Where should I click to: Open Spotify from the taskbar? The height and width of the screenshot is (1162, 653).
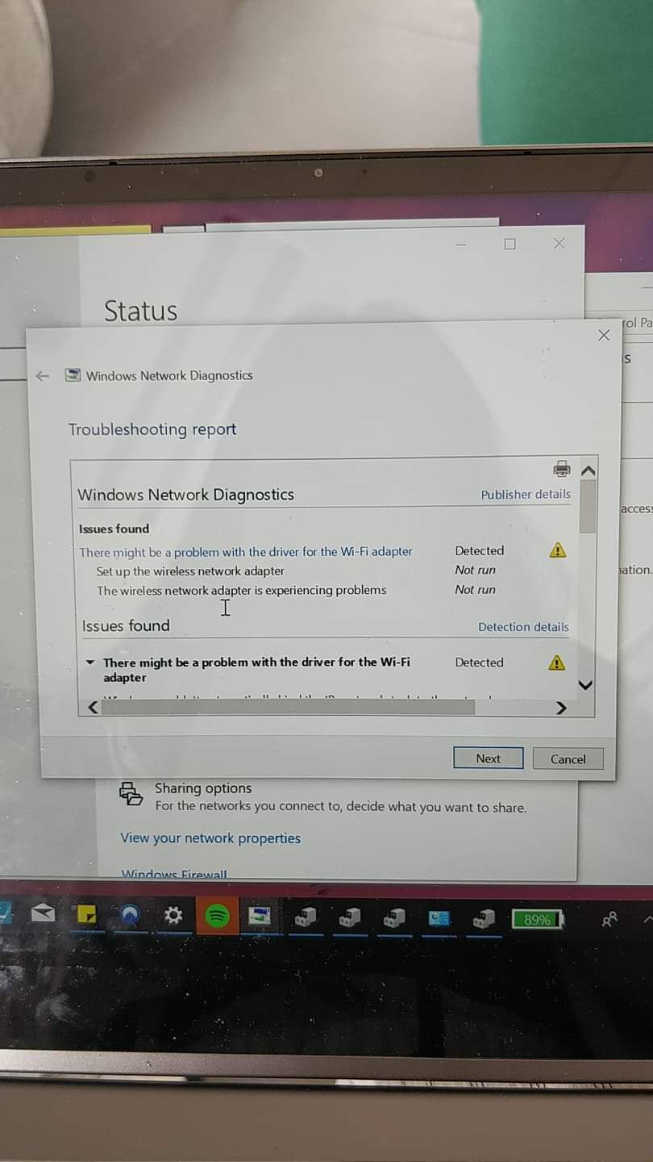pos(217,916)
